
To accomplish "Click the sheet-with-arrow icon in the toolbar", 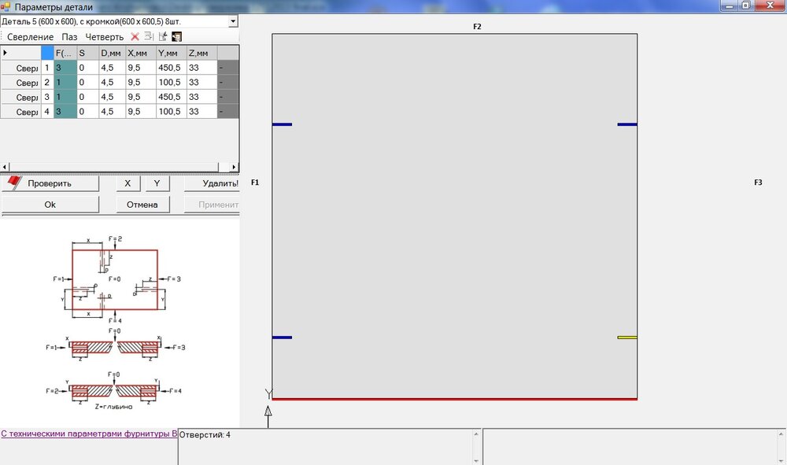I will [x=163, y=37].
